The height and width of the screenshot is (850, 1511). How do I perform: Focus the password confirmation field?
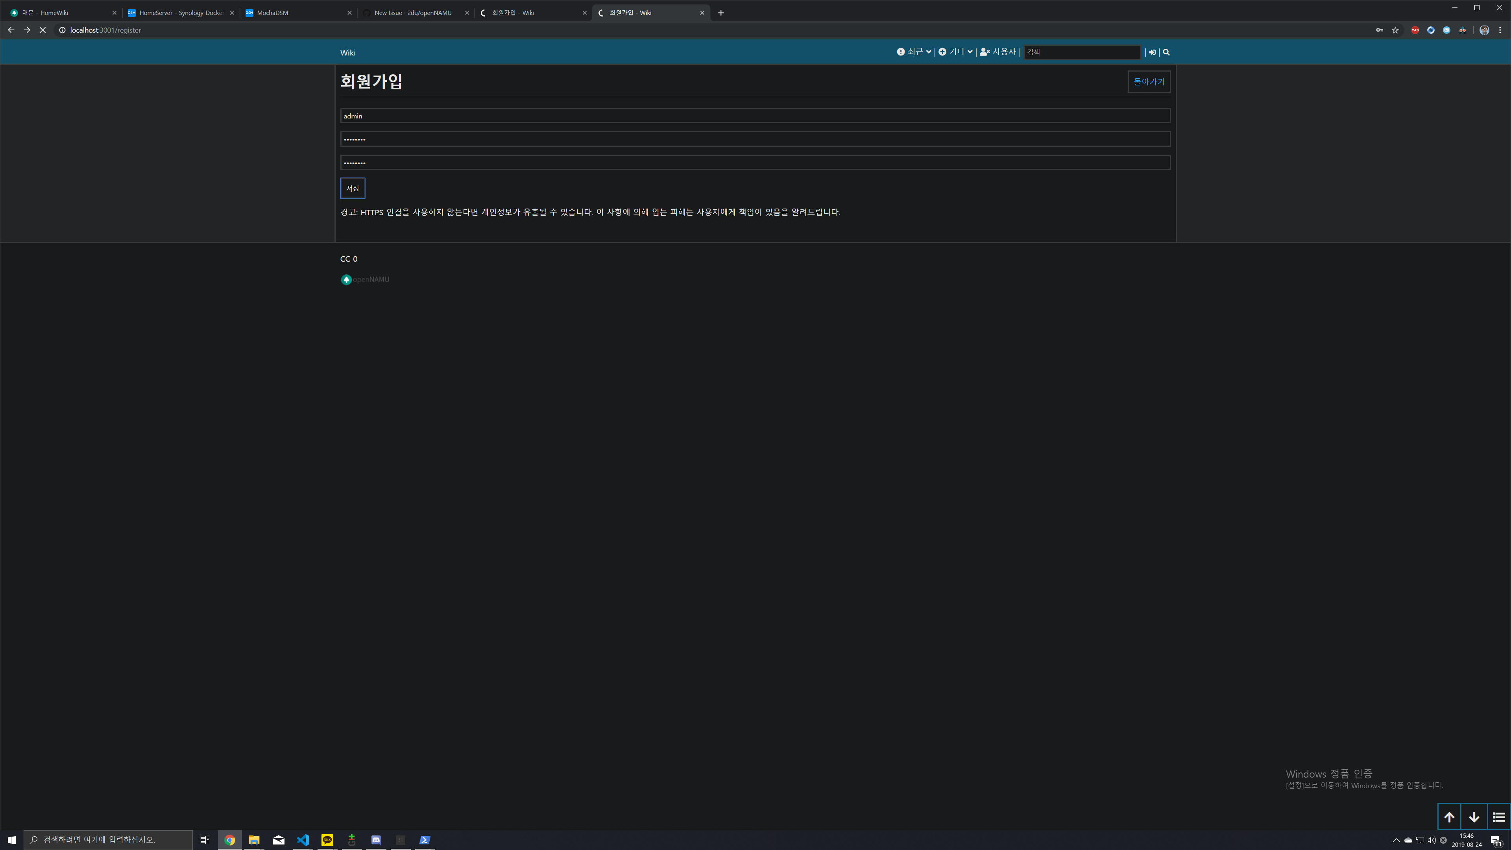pos(755,163)
